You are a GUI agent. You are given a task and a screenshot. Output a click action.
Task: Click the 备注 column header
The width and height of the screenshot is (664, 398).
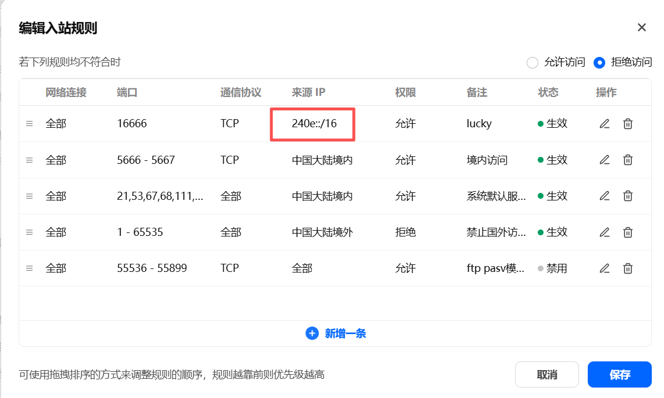477,92
